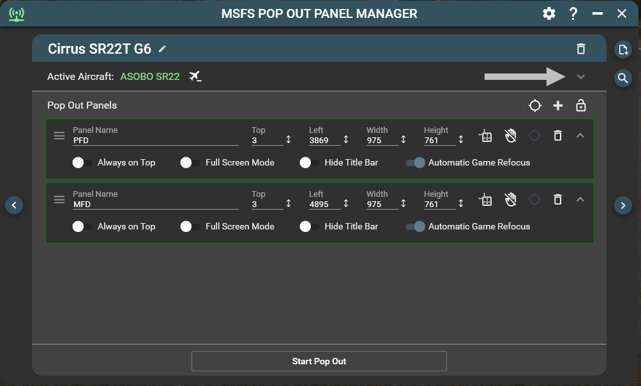Click the lock panels padlock icon
641x386 pixels.
581,105
